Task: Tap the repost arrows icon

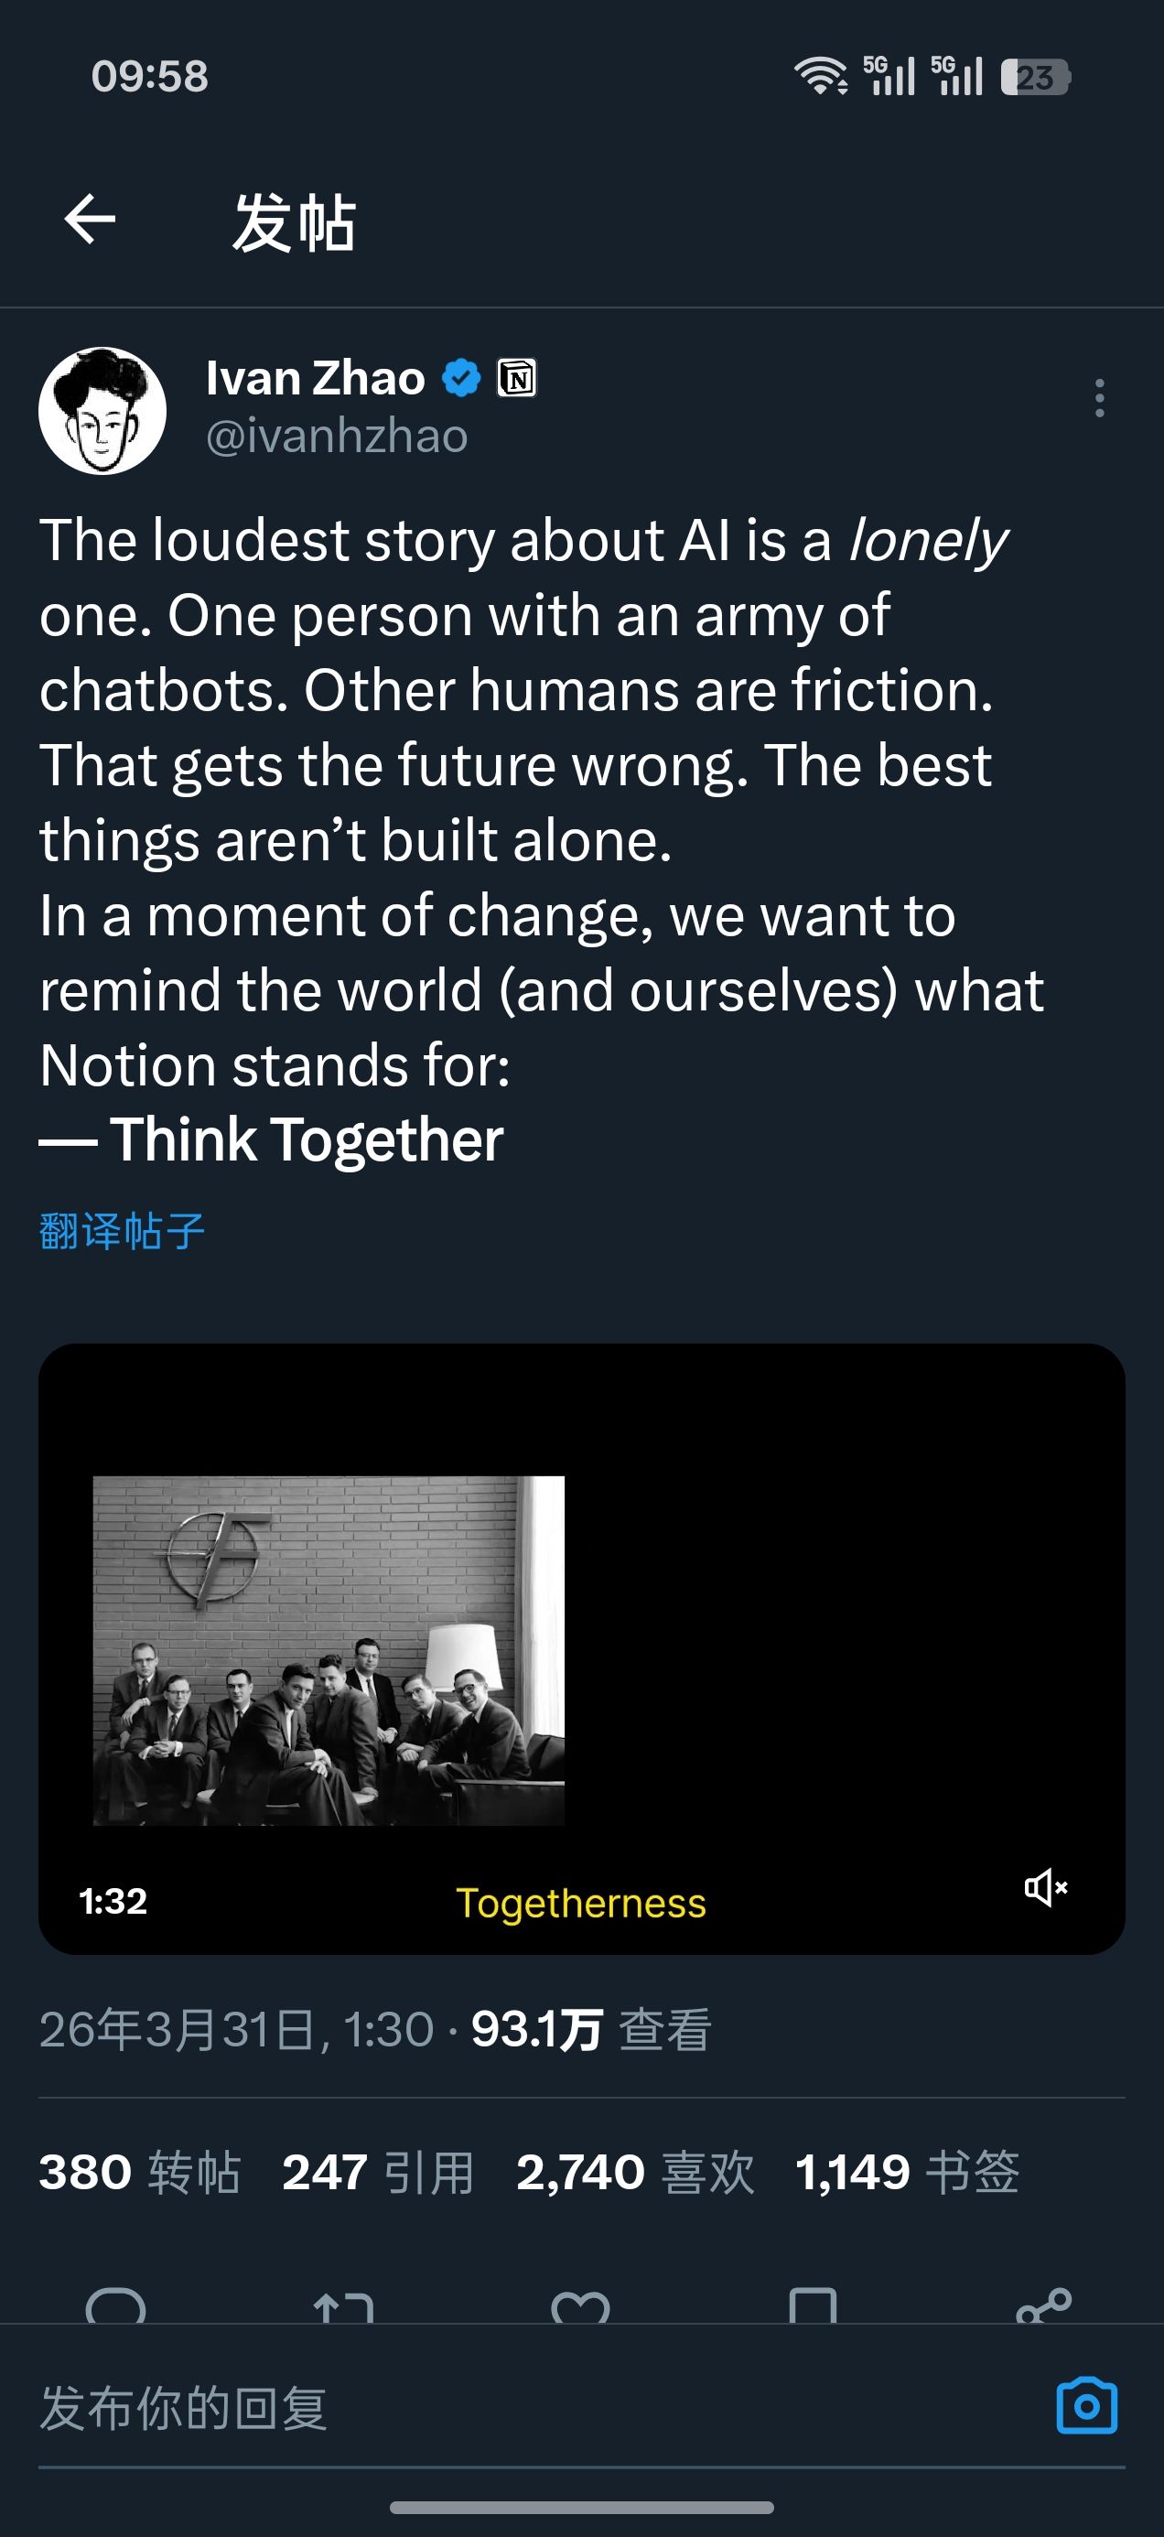Action: 344,2306
